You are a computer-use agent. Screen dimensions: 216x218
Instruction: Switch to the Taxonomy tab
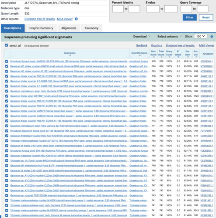click(x=91, y=28)
